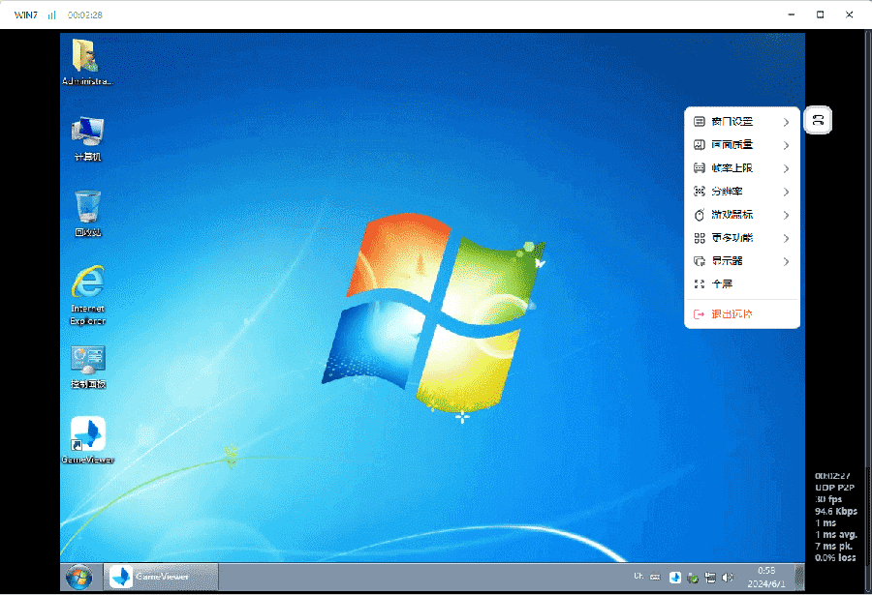Expand the 帧率上限 frame rate limit arrow
872x595 pixels.
pos(786,168)
